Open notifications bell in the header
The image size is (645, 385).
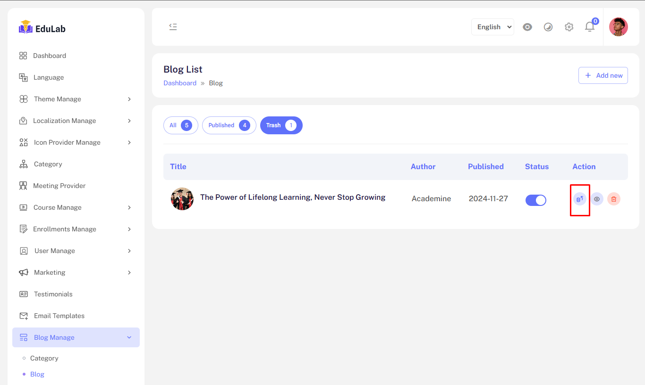click(x=590, y=27)
